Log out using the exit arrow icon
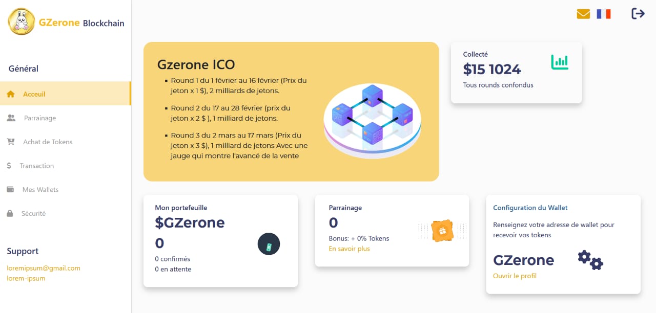The image size is (656, 313). pos(638,14)
